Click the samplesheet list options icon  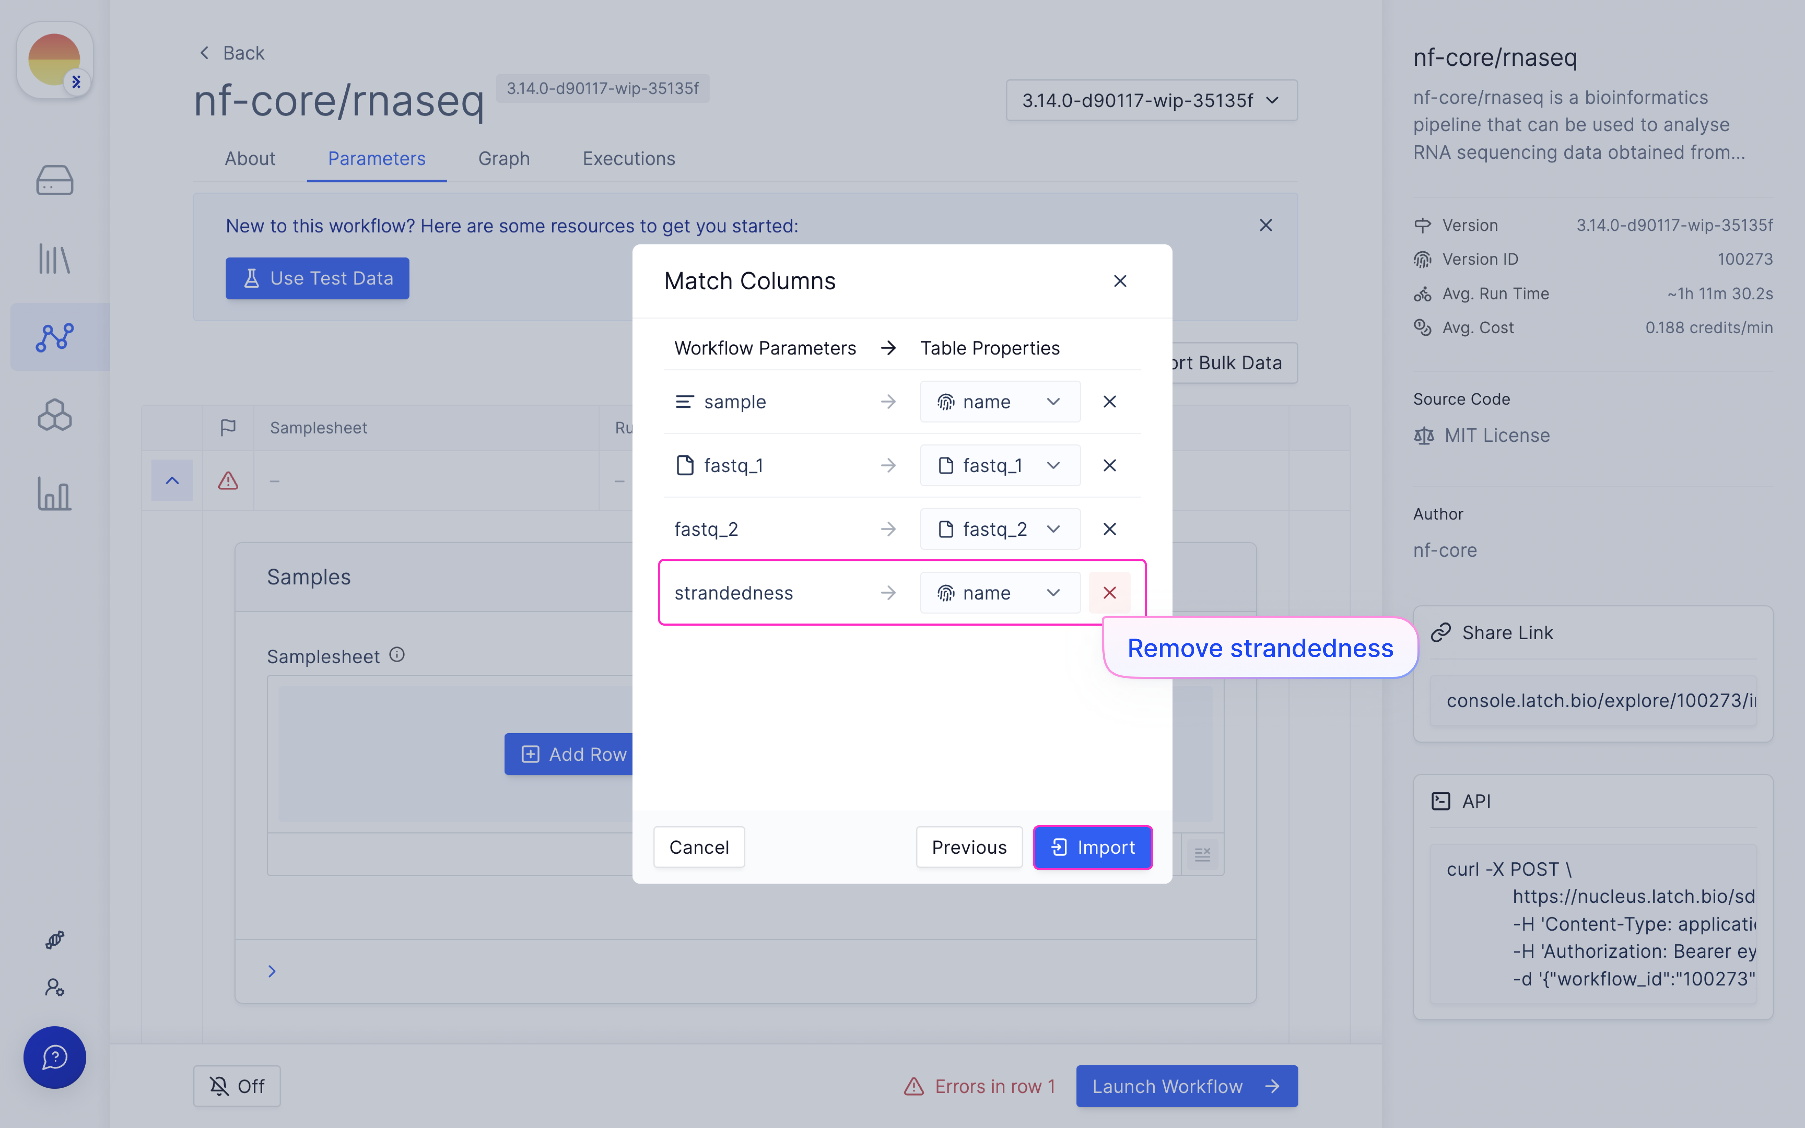[1202, 854]
